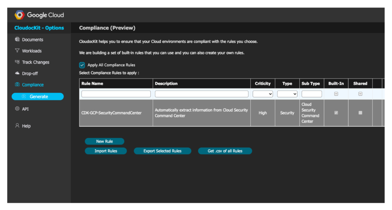Click the Documents sidebar icon

(17, 39)
